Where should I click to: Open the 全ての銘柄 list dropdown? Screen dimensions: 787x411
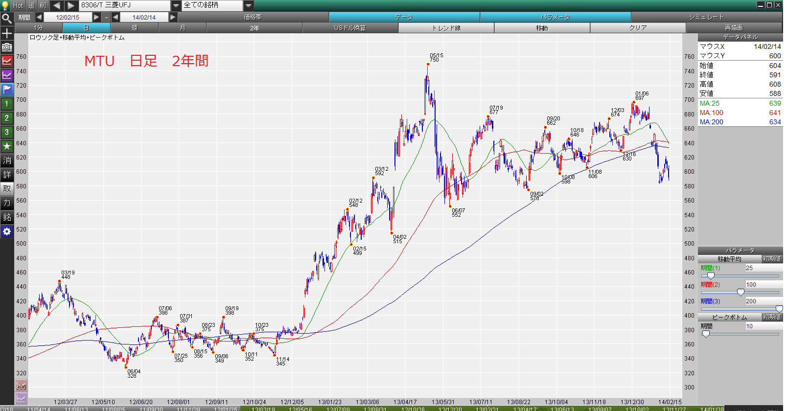point(249,5)
